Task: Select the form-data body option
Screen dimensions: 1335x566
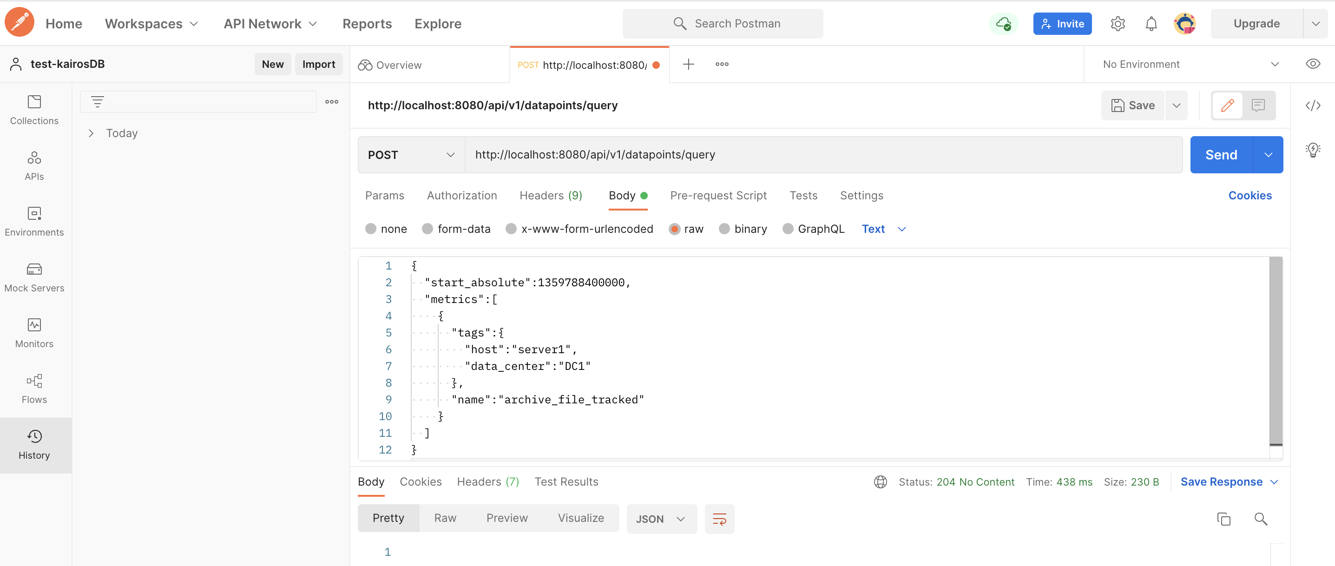Action: pos(427,229)
